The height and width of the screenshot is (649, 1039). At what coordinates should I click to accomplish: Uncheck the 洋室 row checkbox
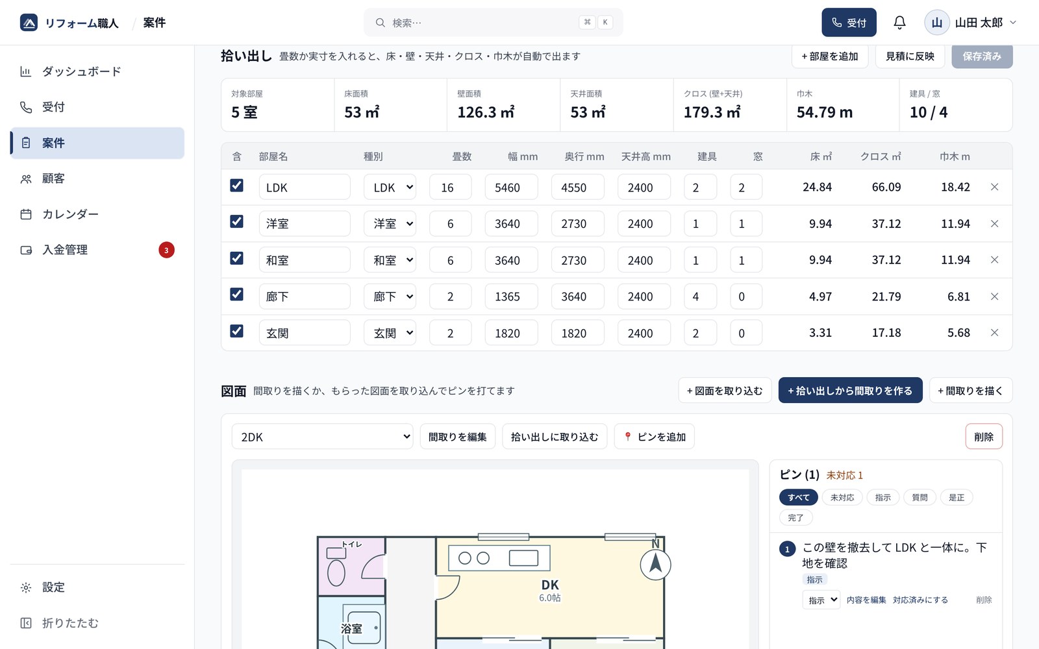[x=237, y=222]
